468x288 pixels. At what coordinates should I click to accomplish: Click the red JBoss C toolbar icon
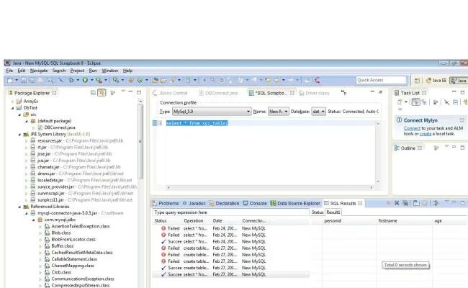pyautogui.click(x=318, y=80)
